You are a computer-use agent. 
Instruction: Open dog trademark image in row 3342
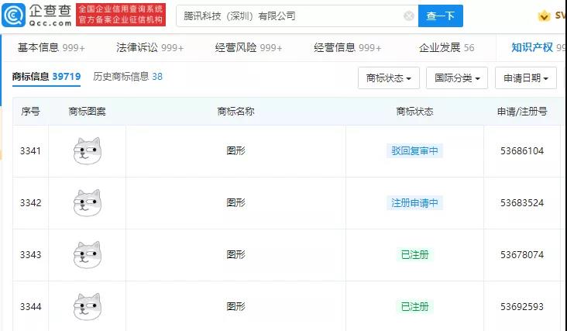point(88,203)
